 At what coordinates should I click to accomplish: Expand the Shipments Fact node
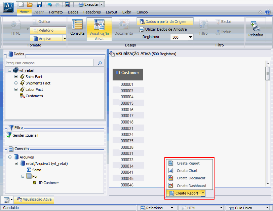16,83
